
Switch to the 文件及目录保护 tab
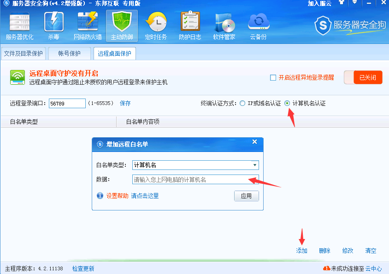click(24, 53)
